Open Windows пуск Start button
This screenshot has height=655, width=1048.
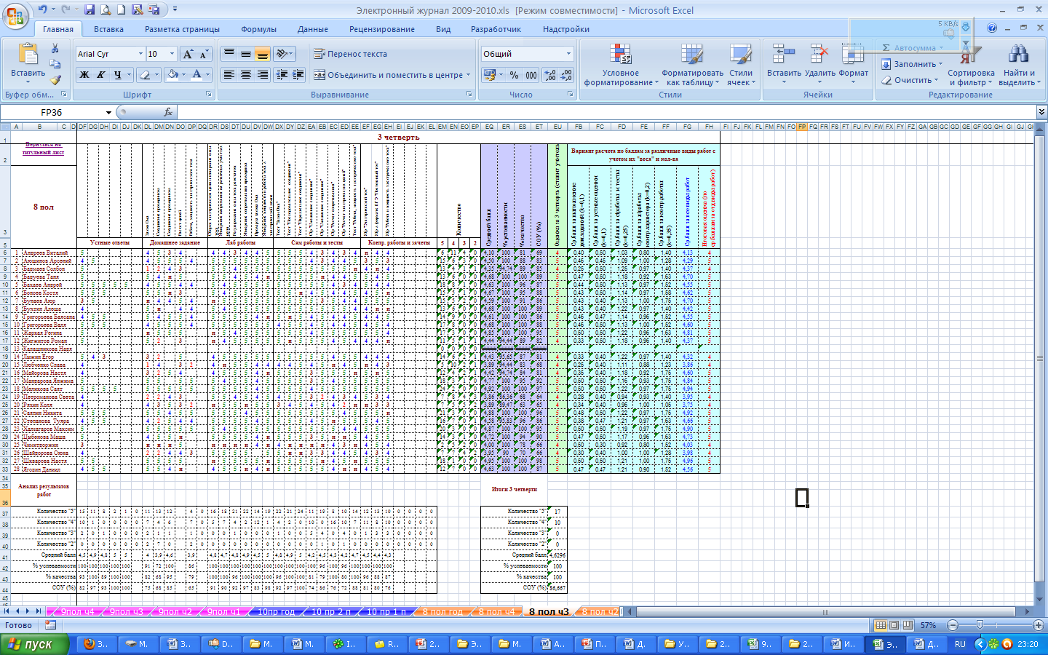(34, 644)
